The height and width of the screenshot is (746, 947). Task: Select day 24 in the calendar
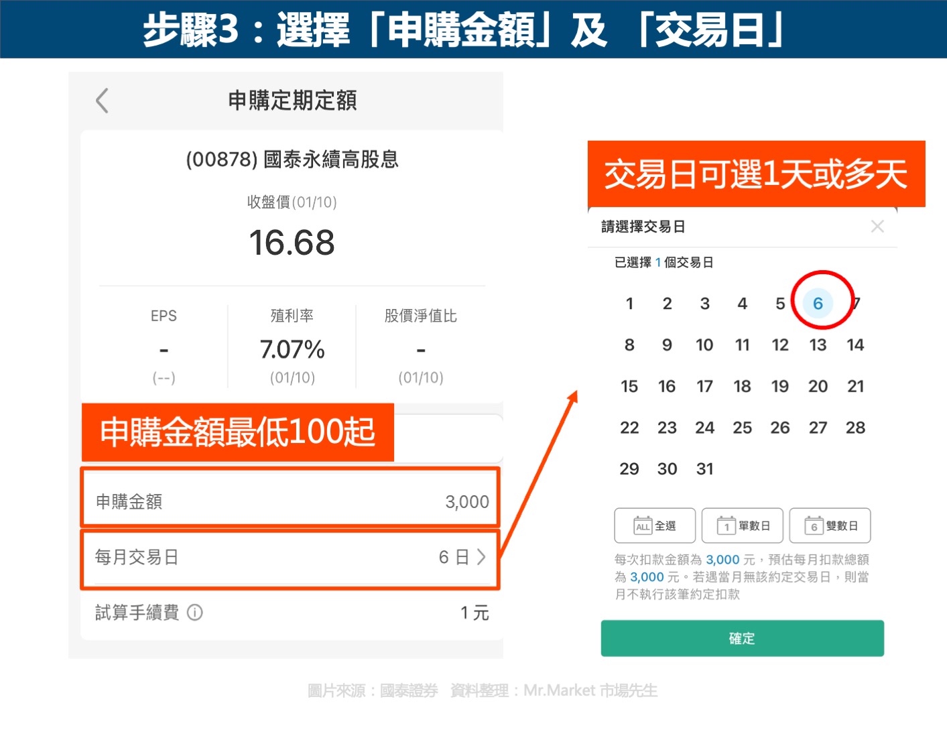pos(704,428)
